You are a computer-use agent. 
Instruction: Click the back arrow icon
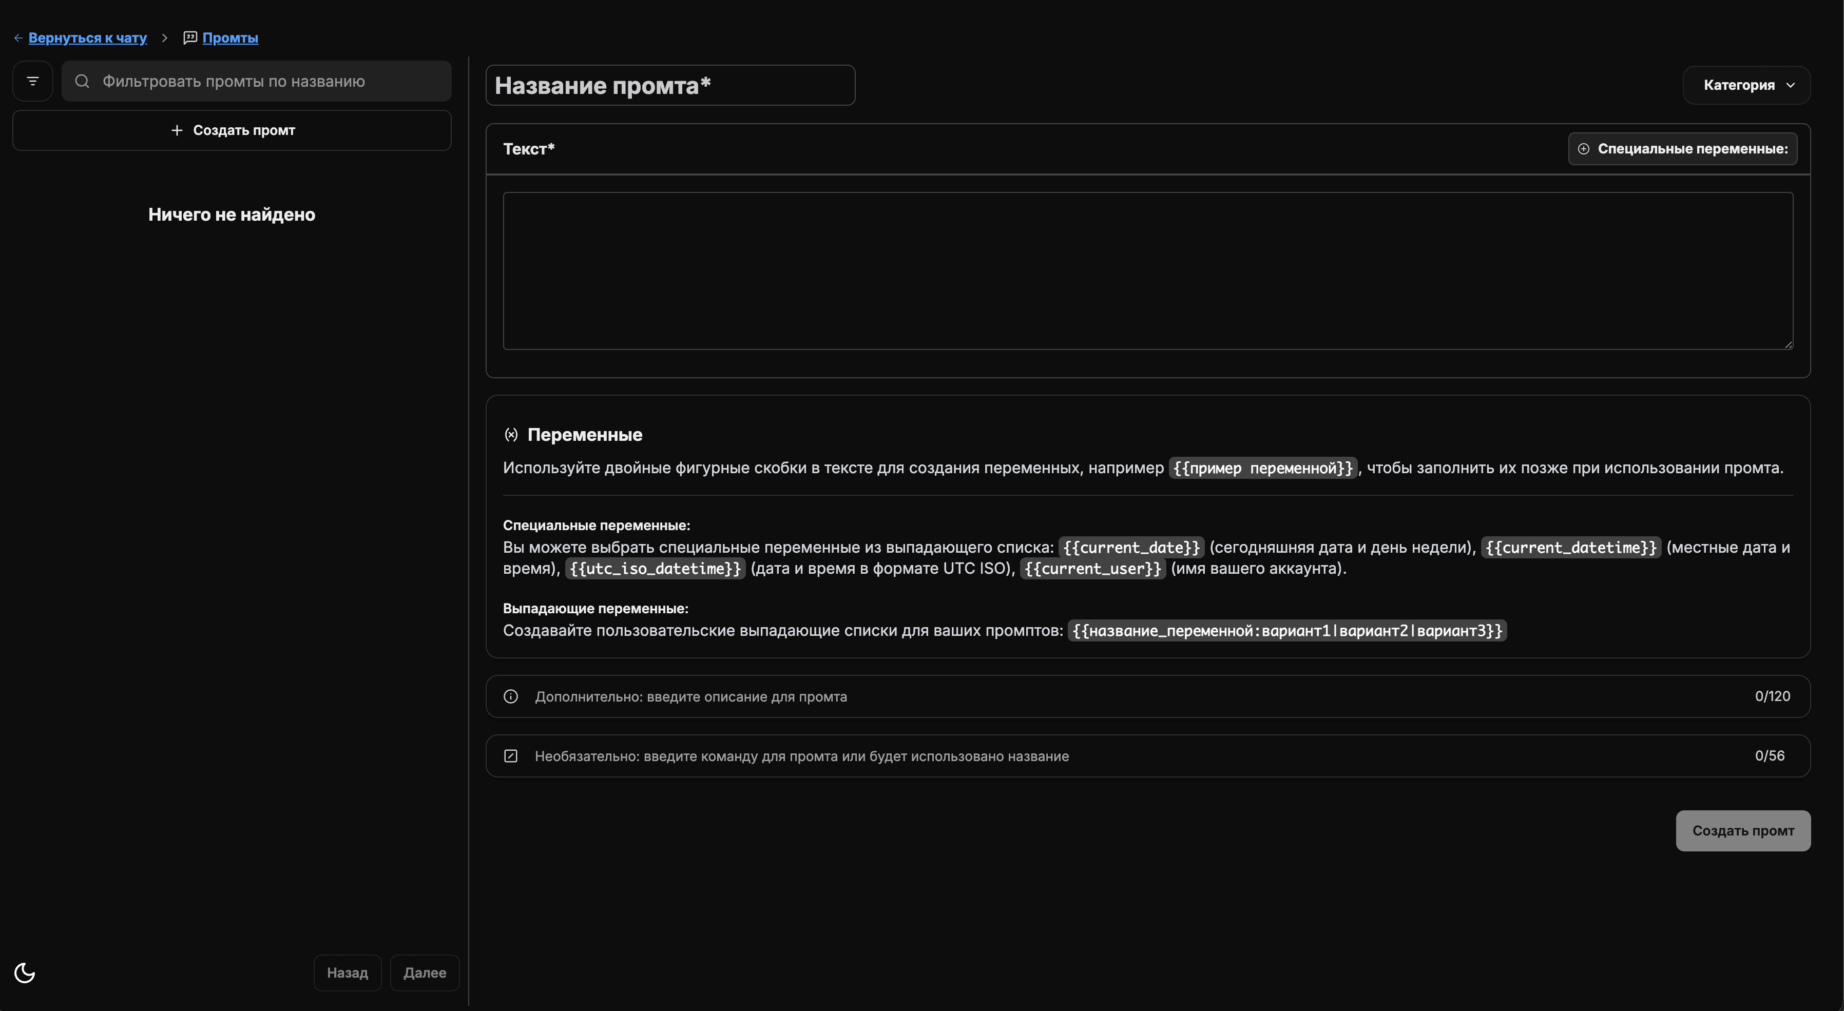(x=18, y=38)
